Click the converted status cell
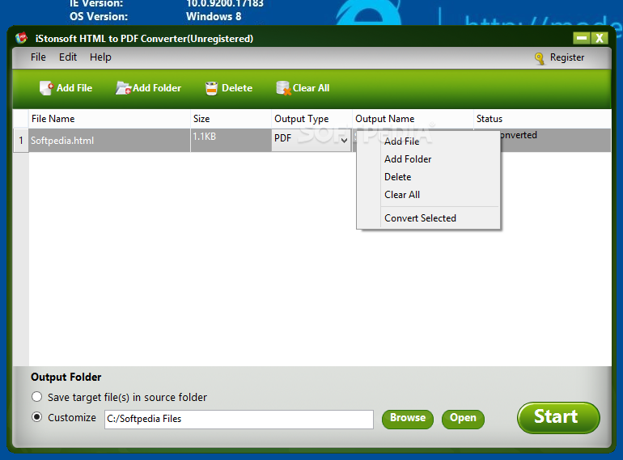The width and height of the screenshot is (623, 460). [556, 141]
